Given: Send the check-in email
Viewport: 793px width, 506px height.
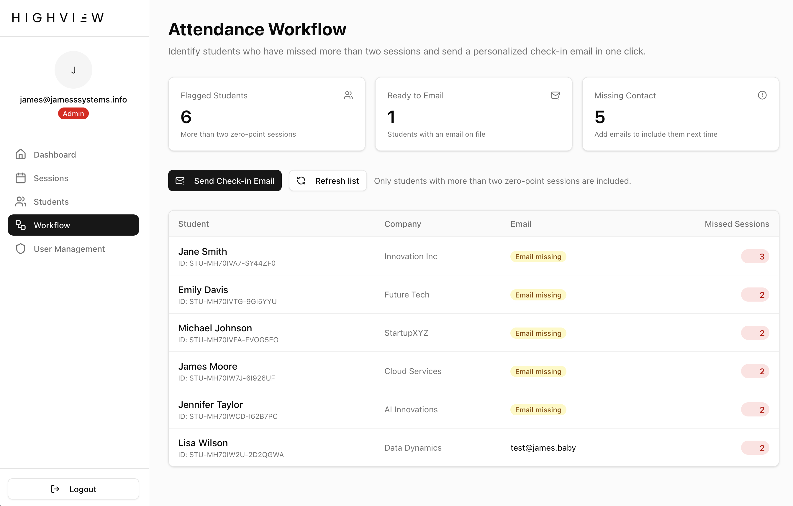Looking at the screenshot, I should 225,181.
